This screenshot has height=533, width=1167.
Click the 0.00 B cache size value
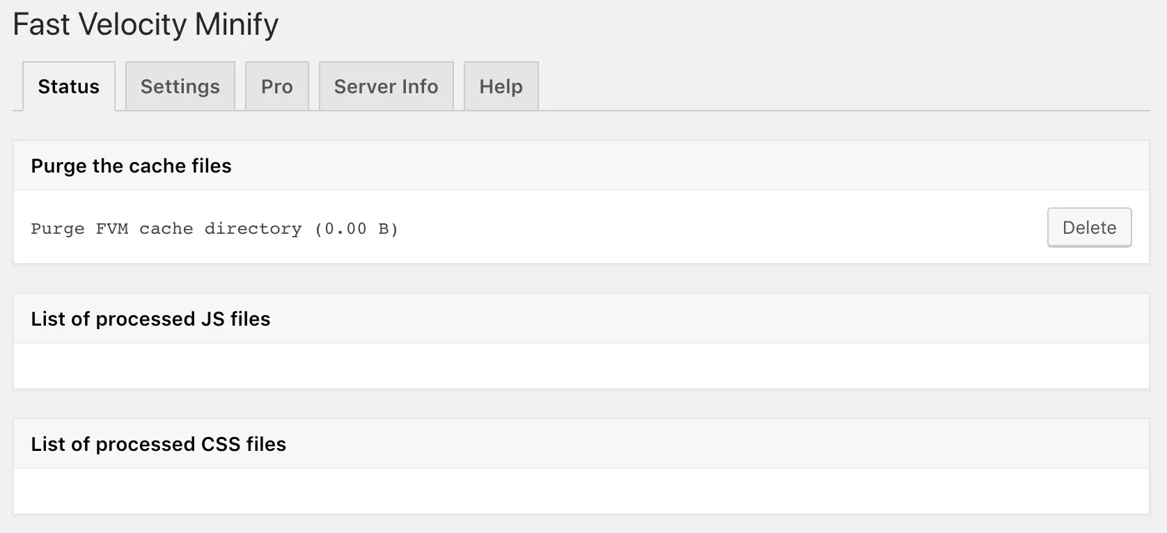355,229
